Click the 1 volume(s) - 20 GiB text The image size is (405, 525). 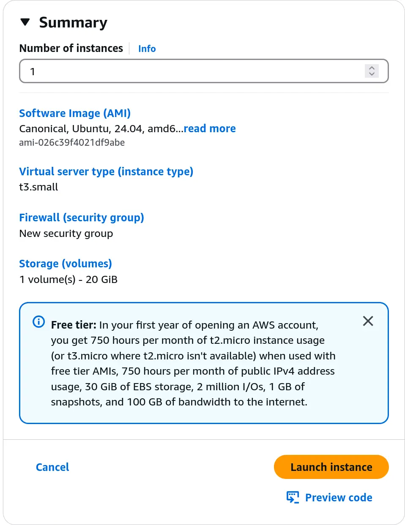(x=68, y=280)
